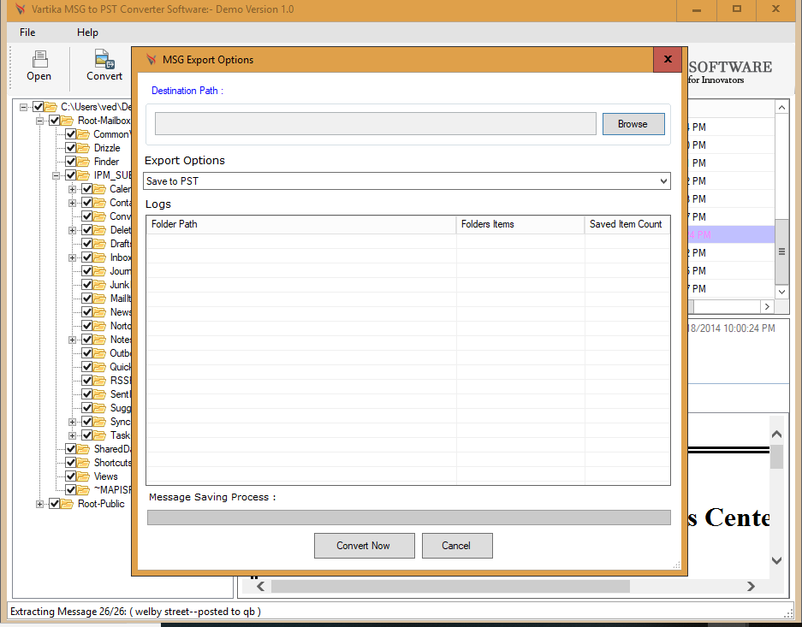Uncheck the C:\Users root checkbox
This screenshot has width=802, height=627.
(38, 107)
